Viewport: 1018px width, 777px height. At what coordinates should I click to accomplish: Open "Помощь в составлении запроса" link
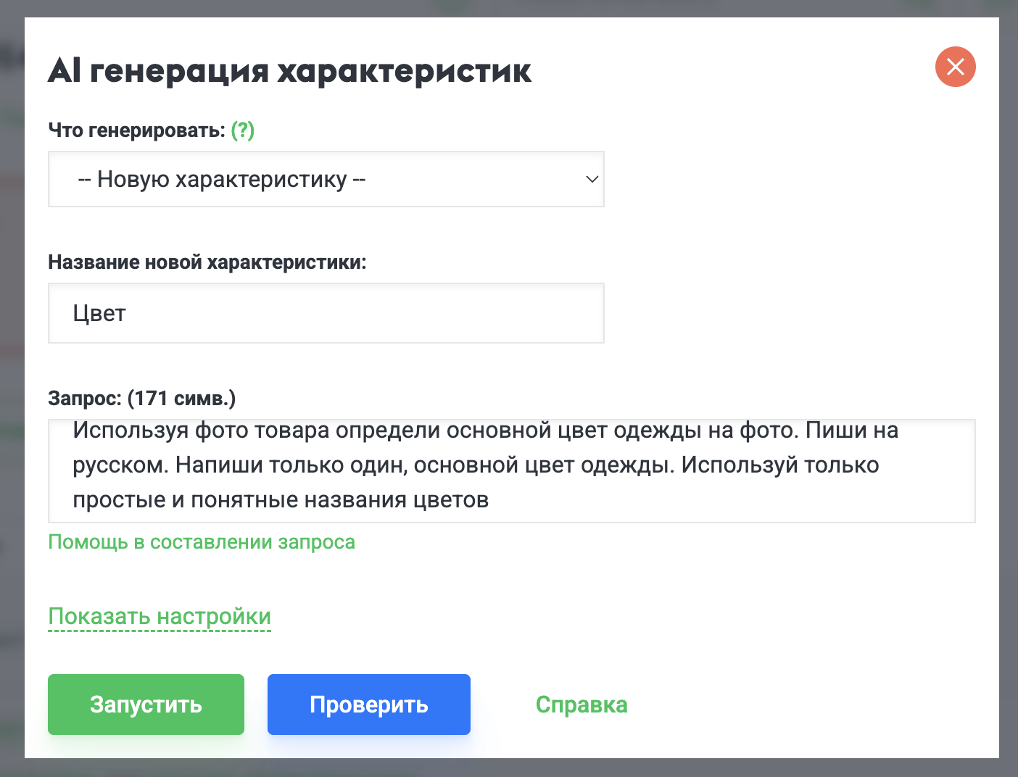(202, 541)
